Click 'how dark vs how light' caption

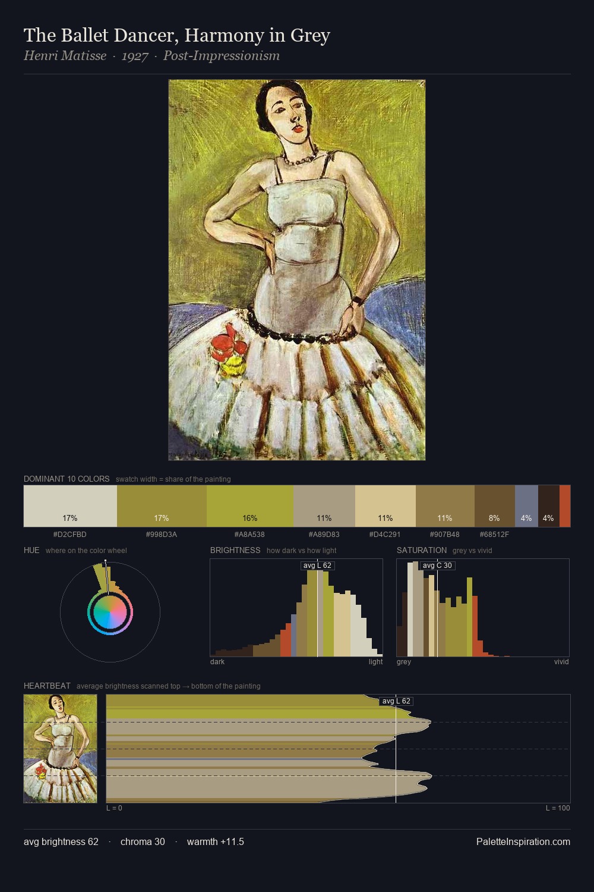[302, 551]
